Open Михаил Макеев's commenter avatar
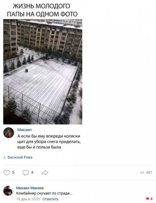The height and width of the screenshot is (203, 156). point(8,191)
